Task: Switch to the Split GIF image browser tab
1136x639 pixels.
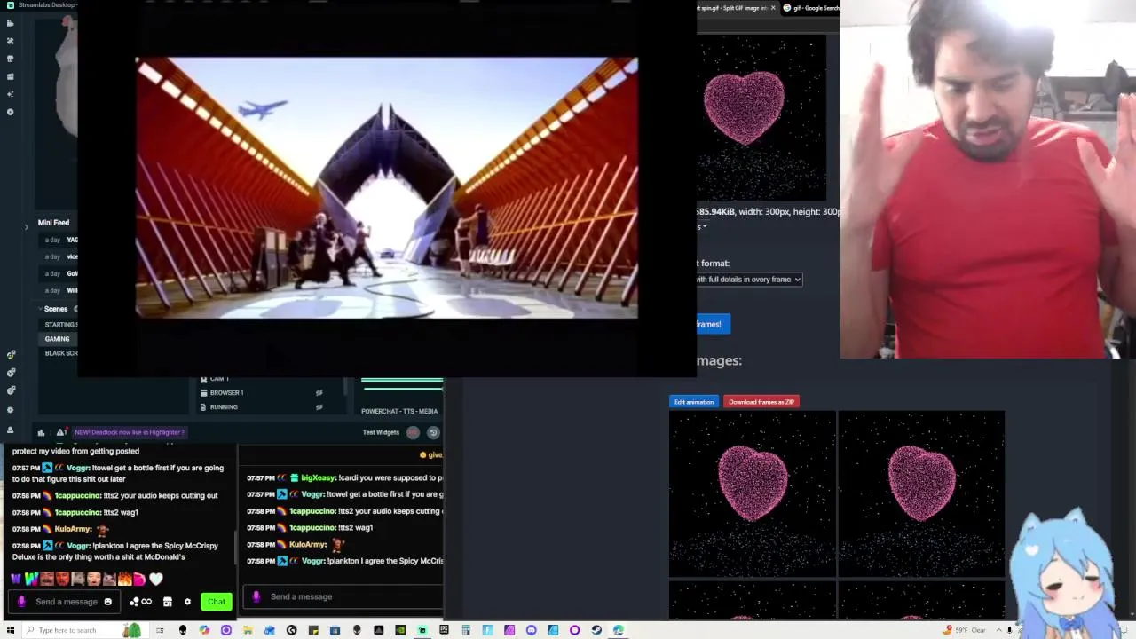Action: [732, 8]
